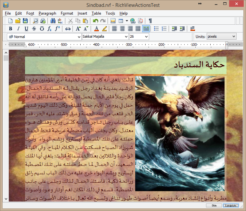This screenshot has width=246, height=211.
Task: Open the Units pixels dropdown
Action: [x=233, y=36]
